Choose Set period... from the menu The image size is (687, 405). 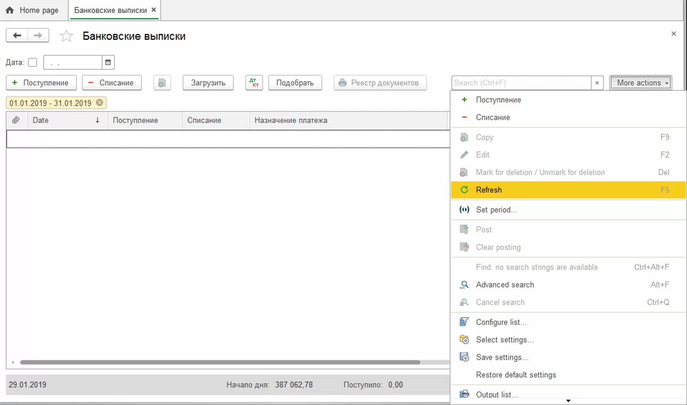568,210
